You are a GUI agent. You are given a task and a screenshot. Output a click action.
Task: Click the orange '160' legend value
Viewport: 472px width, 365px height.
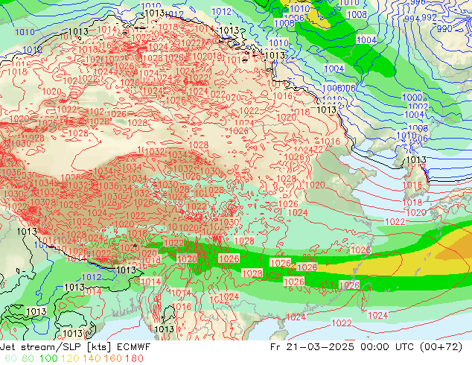pyautogui.click(x=113, y=358)
